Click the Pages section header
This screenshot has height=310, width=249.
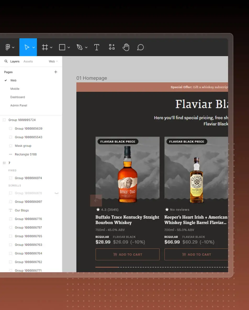tap(8, 72)
